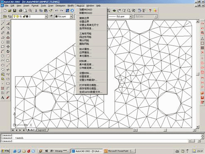Click the Move modify tool

point(8,46)
